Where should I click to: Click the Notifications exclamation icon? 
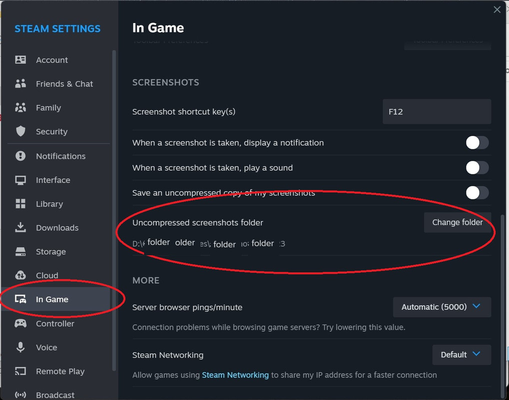pyautogui.click(x=20, y=156)
